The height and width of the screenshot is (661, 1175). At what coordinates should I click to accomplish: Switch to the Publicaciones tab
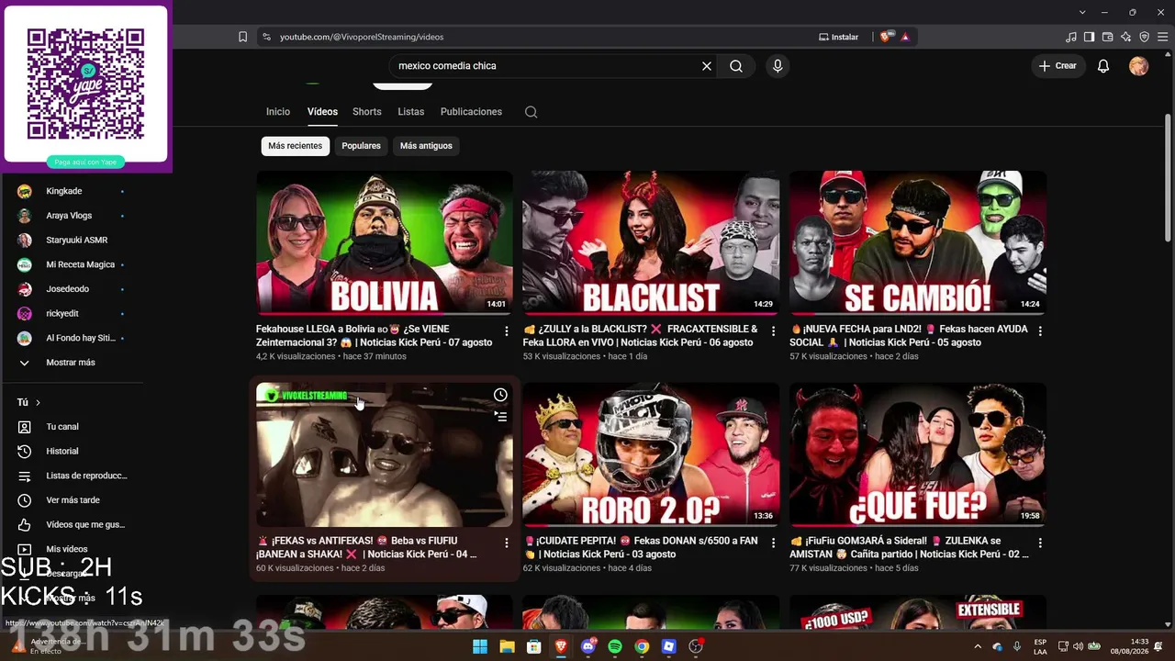[x=471, y=112]
